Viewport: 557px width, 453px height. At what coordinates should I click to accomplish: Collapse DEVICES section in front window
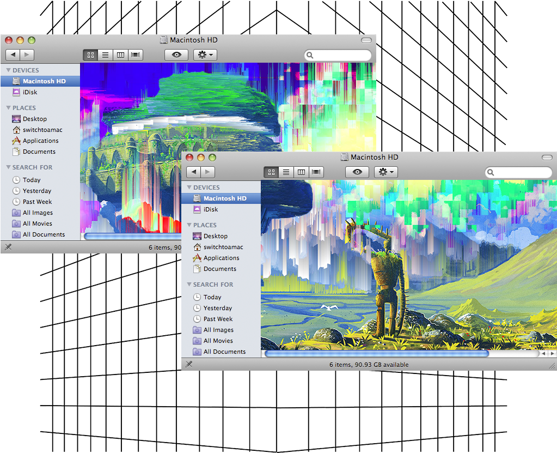(189, 188)
